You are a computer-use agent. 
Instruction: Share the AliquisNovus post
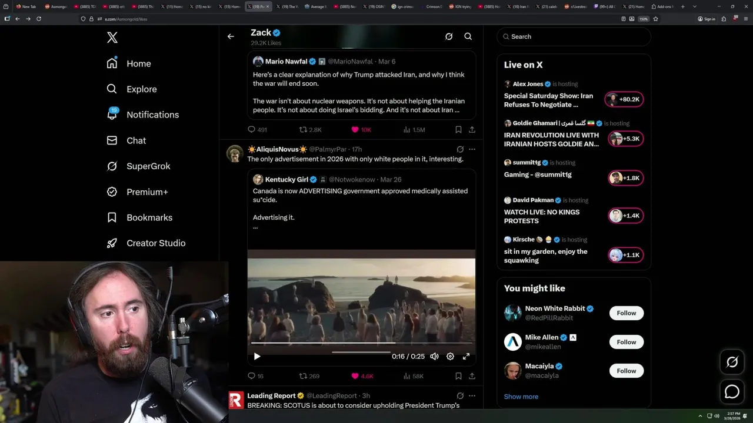pos(472,376)
